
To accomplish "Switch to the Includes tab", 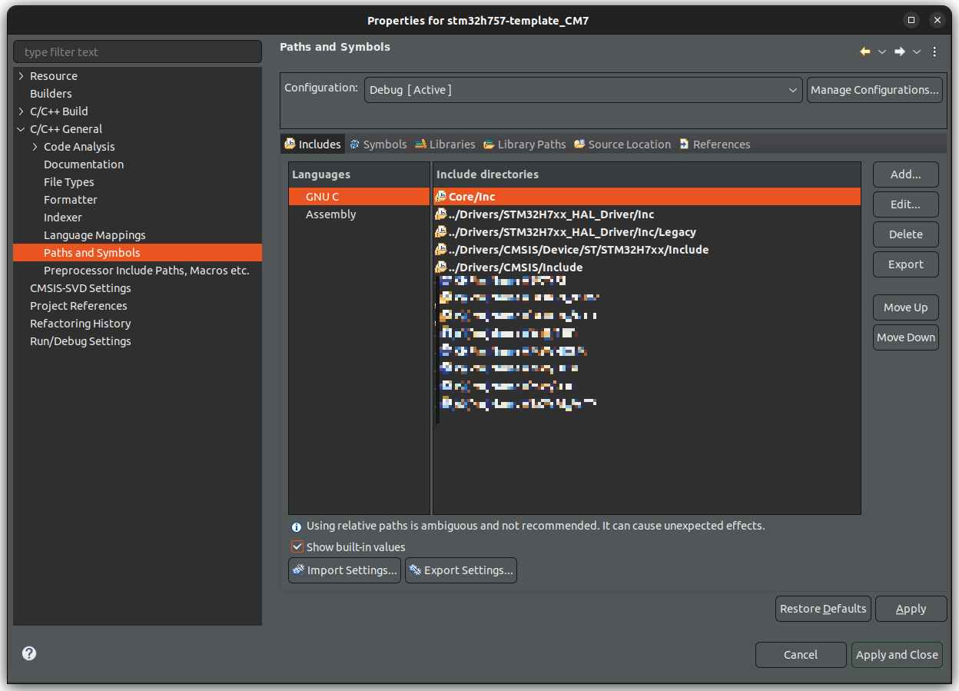I will tap(313, 144).
